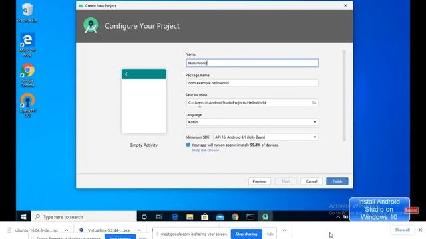Click the info icon beside the device percentage

188,145
